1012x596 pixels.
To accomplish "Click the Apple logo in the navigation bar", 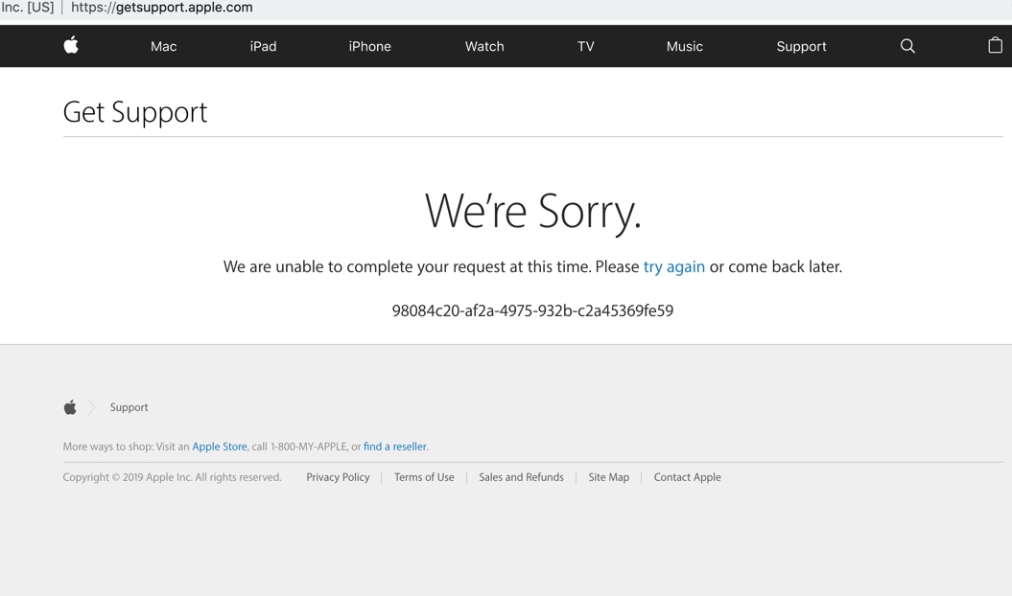I will tap(71, 45).
